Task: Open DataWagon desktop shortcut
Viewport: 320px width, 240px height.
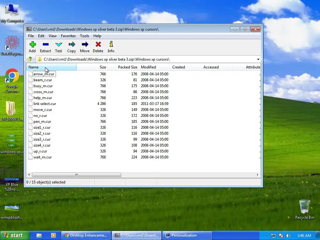Action: click(12, 45)
